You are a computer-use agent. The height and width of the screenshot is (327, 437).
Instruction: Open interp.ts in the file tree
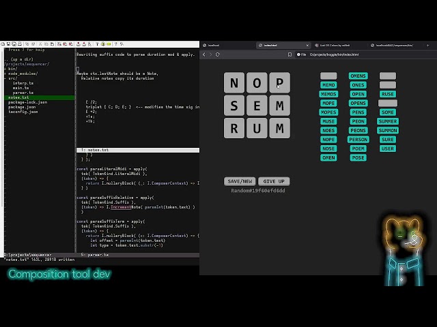[x=23, y=83]
